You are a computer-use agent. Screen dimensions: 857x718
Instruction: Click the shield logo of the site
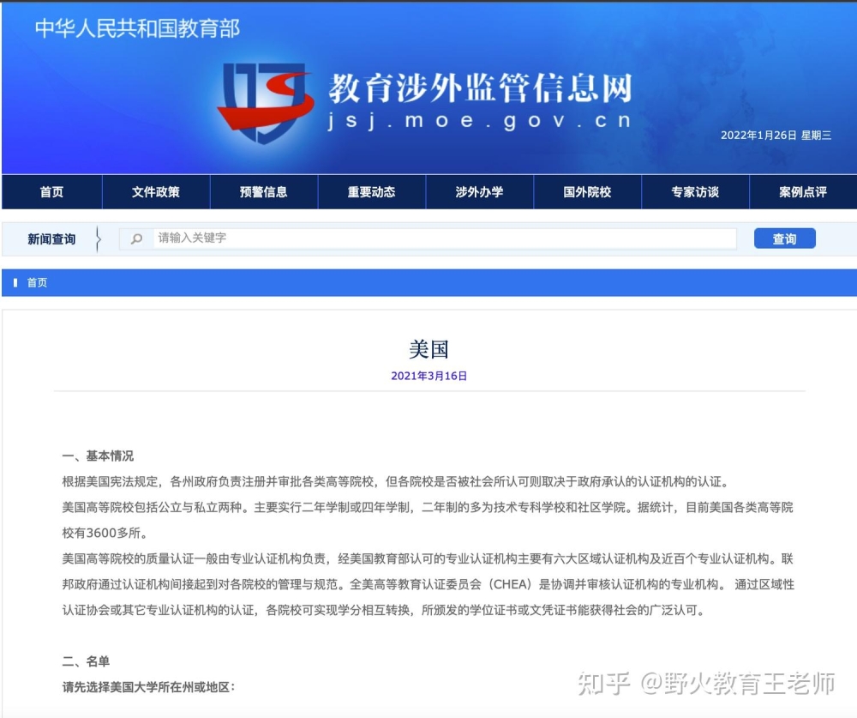(265, 102)
